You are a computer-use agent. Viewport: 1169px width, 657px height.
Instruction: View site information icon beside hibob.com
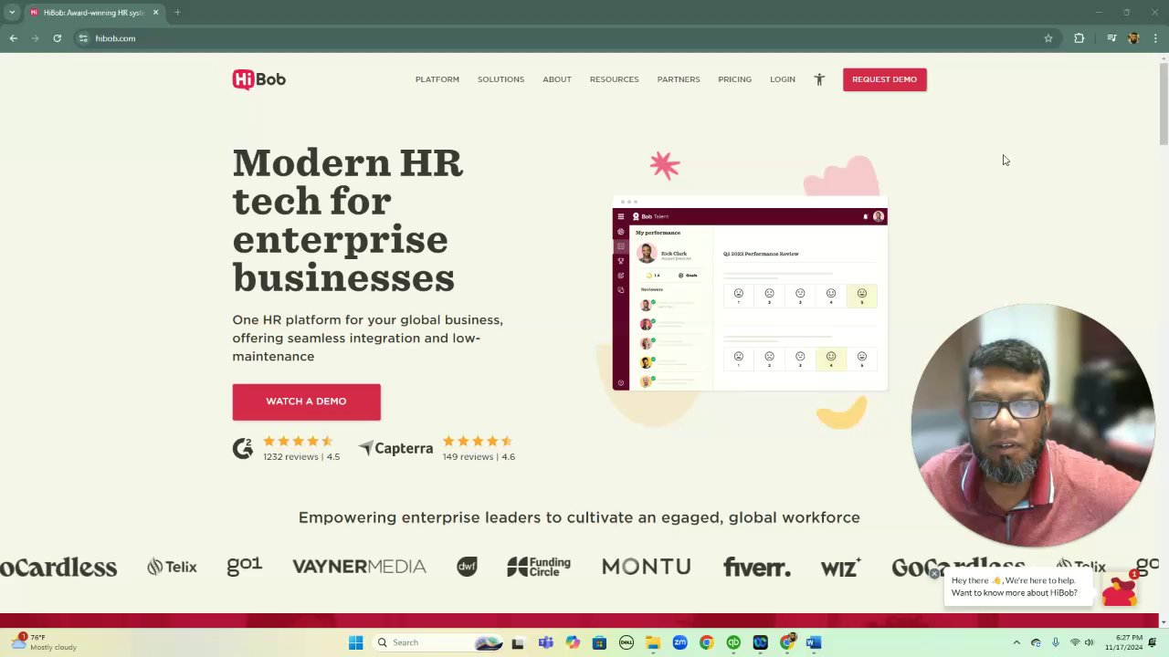(x=83, y=38)
